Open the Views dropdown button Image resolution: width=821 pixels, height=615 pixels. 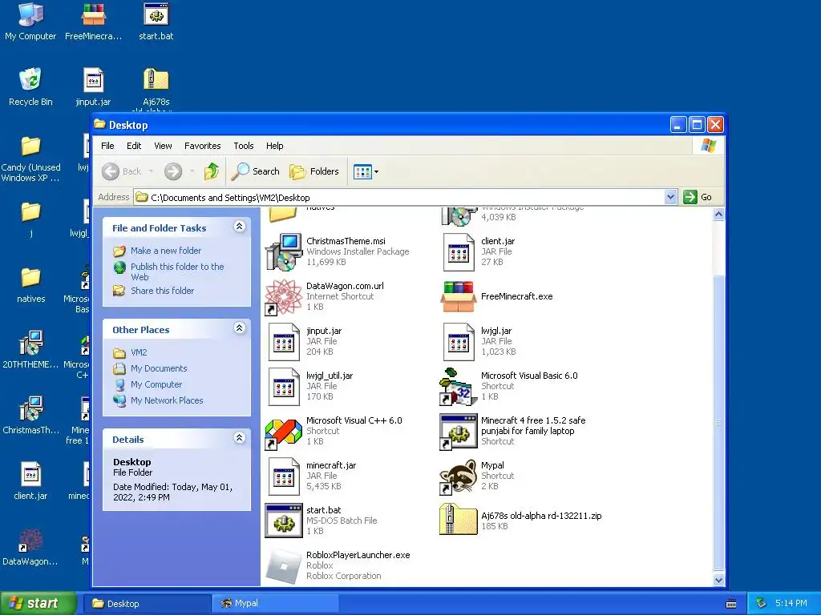pyautogui.click(x=366, y=171)
